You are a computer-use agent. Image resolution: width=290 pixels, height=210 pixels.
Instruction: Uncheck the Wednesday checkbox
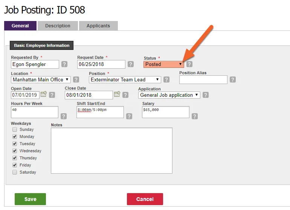coord(15,151)
